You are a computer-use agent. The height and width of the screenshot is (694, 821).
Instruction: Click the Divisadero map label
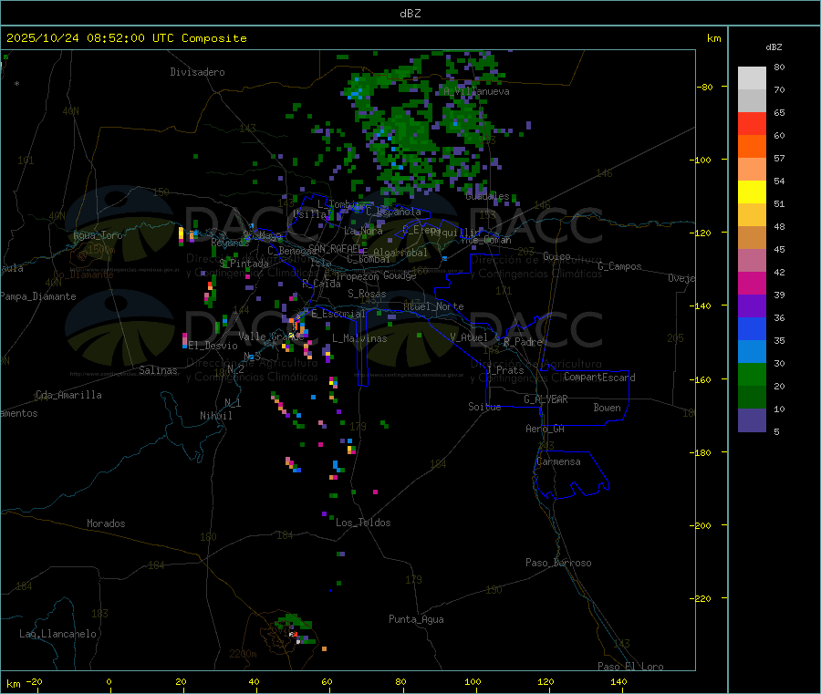tap(197, 72)
